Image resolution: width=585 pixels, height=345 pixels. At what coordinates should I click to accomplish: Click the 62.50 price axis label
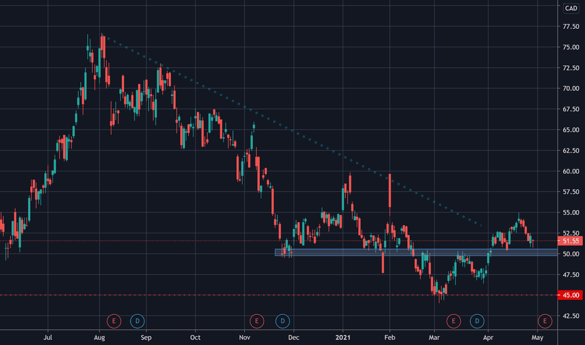[571, 151]
